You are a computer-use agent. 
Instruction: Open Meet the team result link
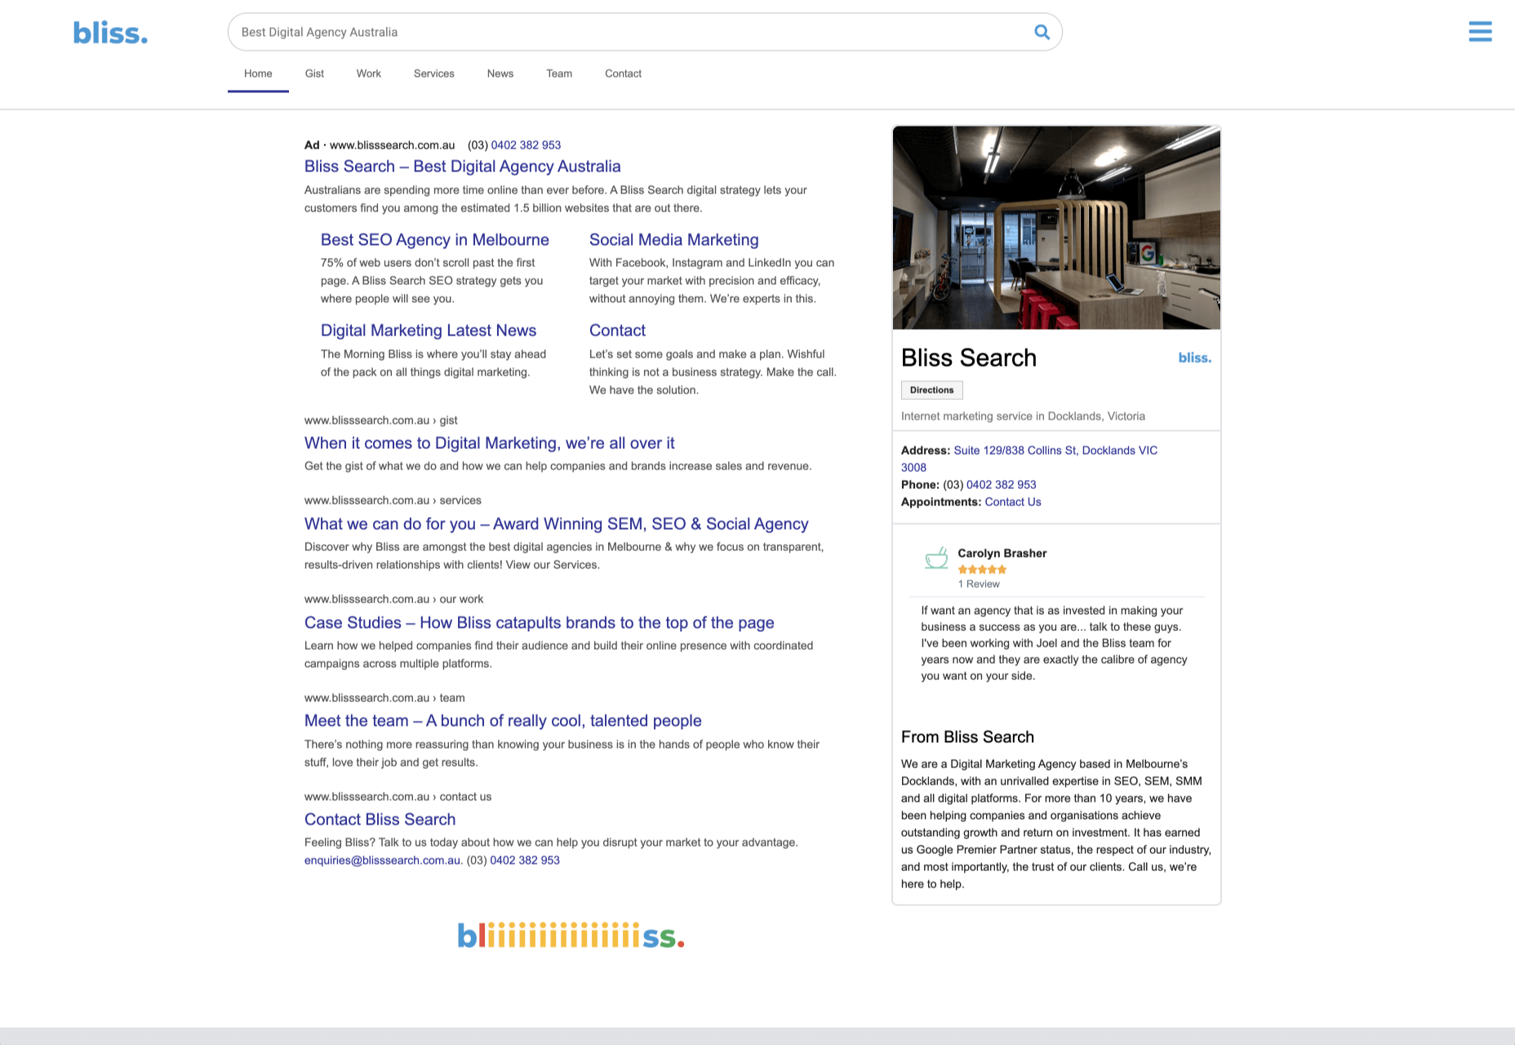click(503, 721)
